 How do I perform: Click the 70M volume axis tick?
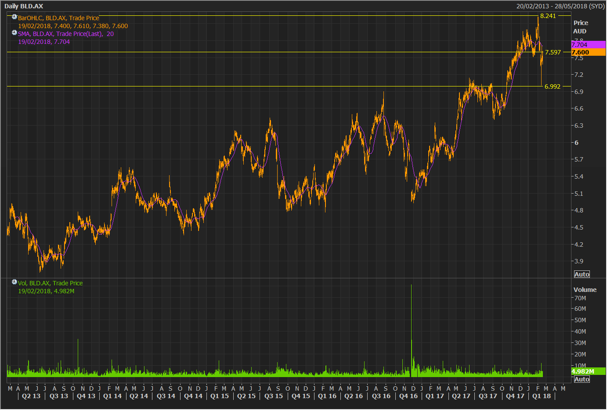(x=580, y=298)
